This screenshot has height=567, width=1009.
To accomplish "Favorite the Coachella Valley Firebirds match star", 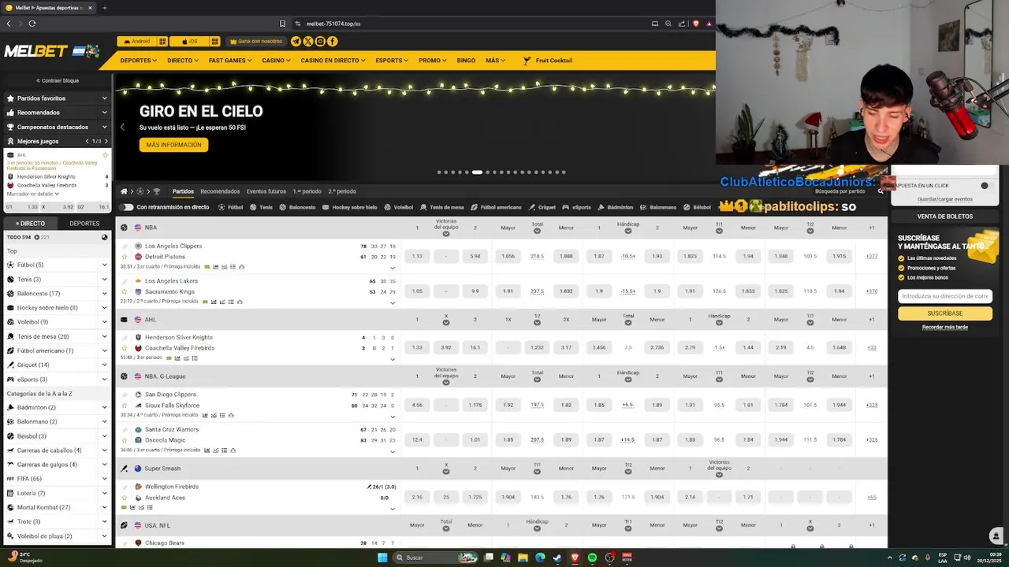I will tap(124, 348).
